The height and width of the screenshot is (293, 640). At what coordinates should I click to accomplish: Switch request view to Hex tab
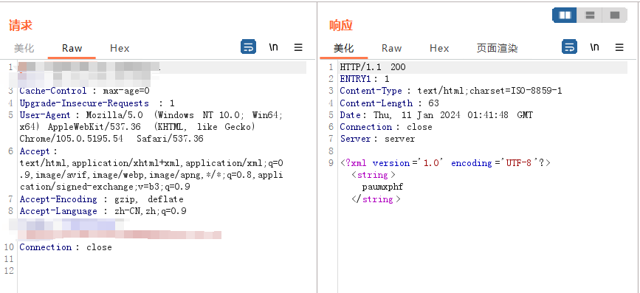pyautogui.click(x=120, y=48)
